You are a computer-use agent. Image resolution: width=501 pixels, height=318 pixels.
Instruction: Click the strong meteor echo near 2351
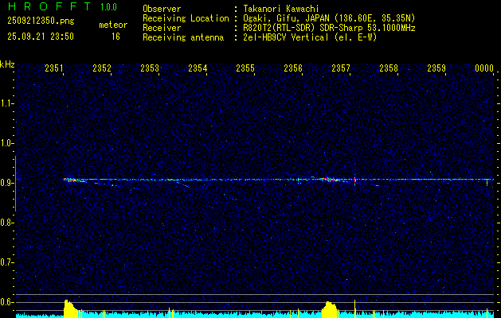pos(69,180)
